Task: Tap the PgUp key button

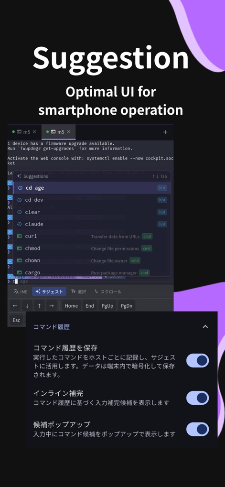Action: point(107,306)
